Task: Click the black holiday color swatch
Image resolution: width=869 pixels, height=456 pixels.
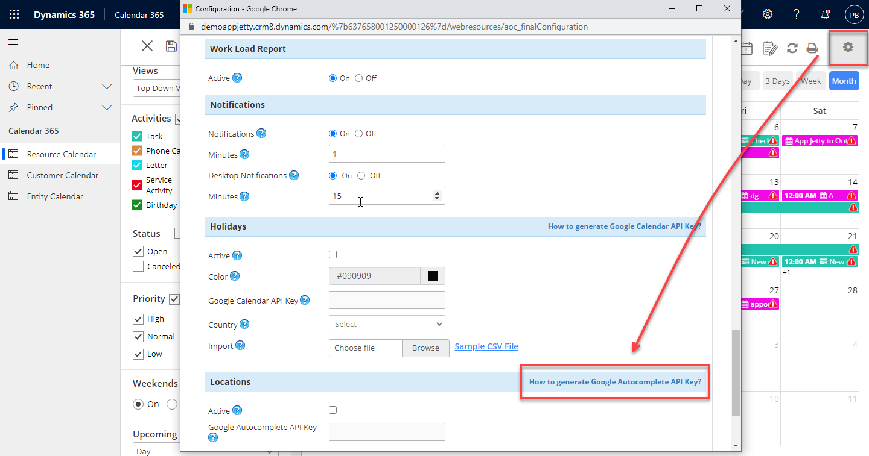Action: (x=432, y=276)
